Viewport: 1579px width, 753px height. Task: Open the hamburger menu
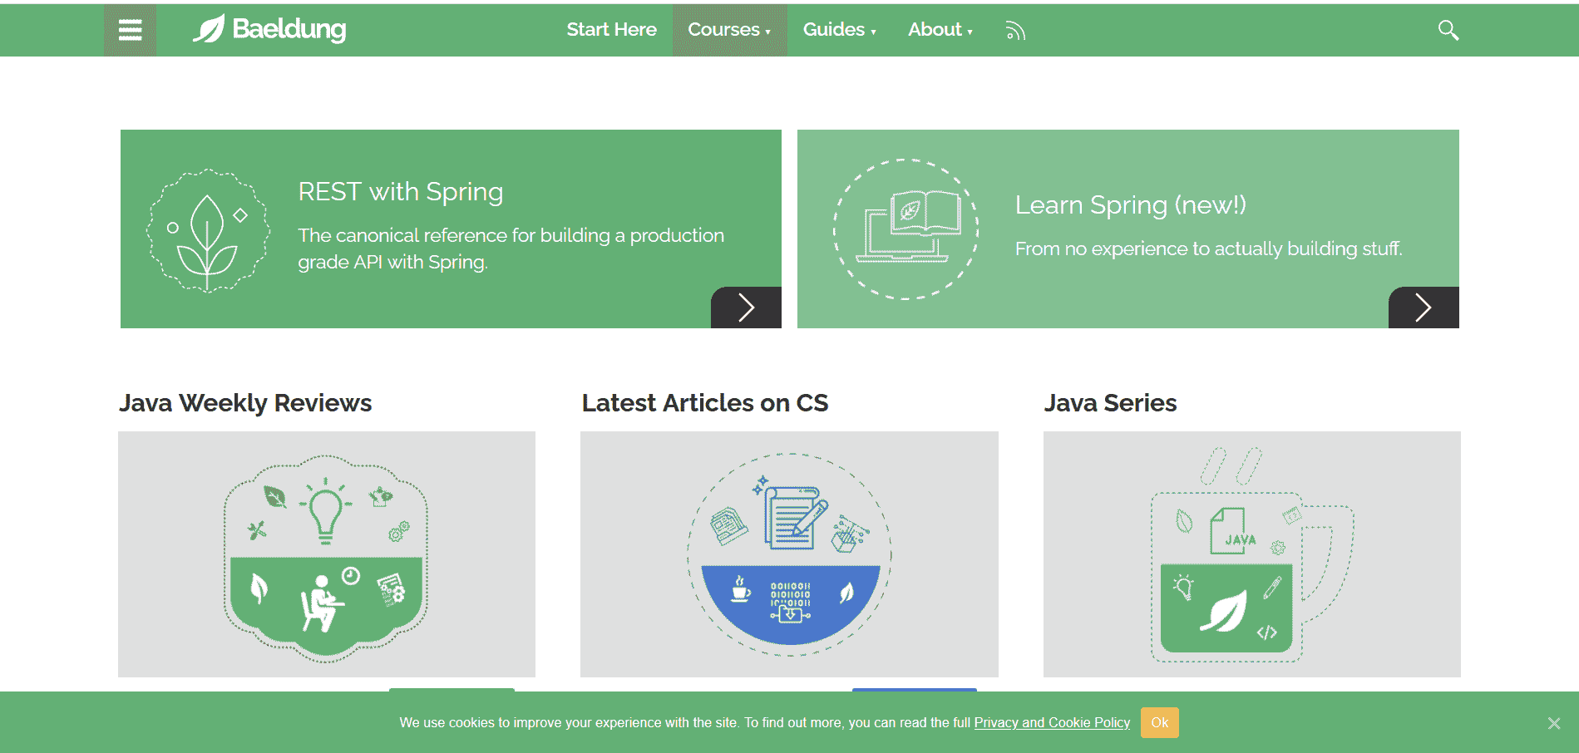click(130, 31)
